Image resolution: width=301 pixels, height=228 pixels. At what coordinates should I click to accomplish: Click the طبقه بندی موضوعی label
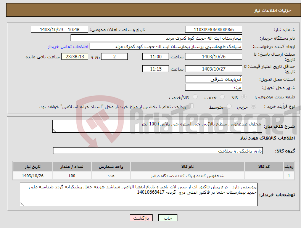275,97
